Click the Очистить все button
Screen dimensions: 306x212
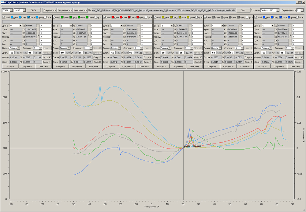click(80, 10)
